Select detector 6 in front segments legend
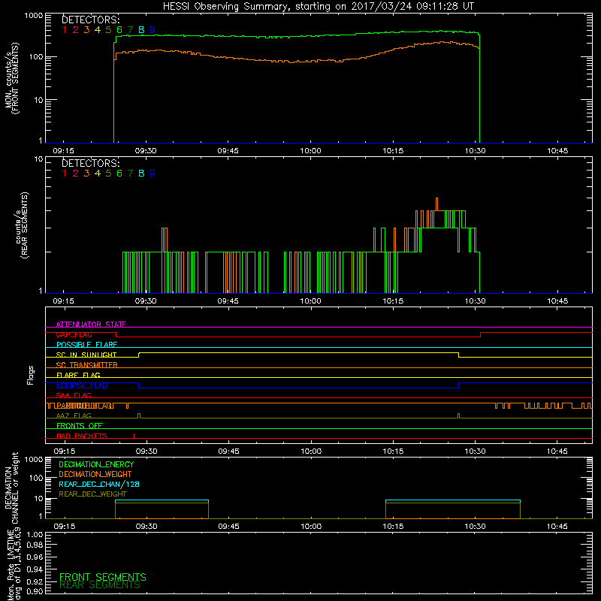This screenshot has height=601, width=601. 119,30
